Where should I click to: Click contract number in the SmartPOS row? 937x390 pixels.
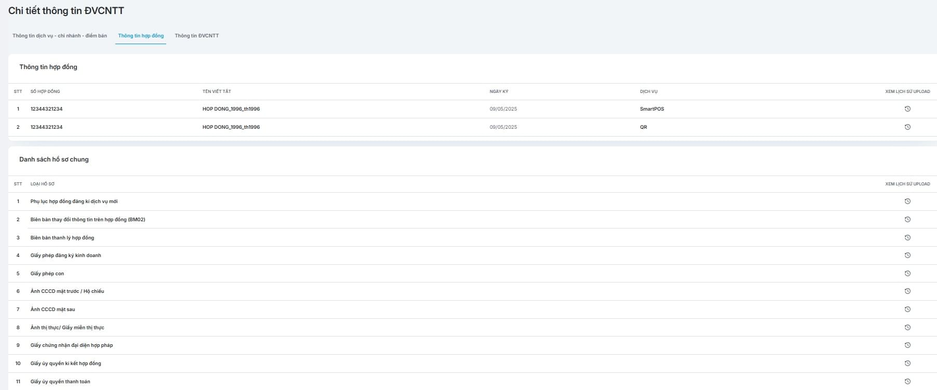pyautogui.click(x=46, y=109)
